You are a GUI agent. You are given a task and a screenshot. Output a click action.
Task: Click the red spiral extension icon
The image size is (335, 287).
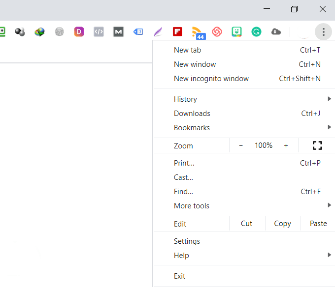point(217,32)
